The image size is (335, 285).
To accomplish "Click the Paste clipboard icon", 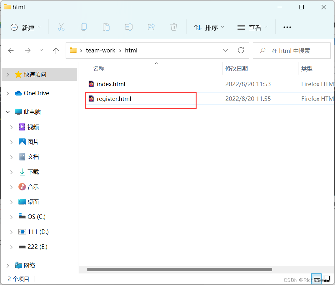I will coord(106,27).
